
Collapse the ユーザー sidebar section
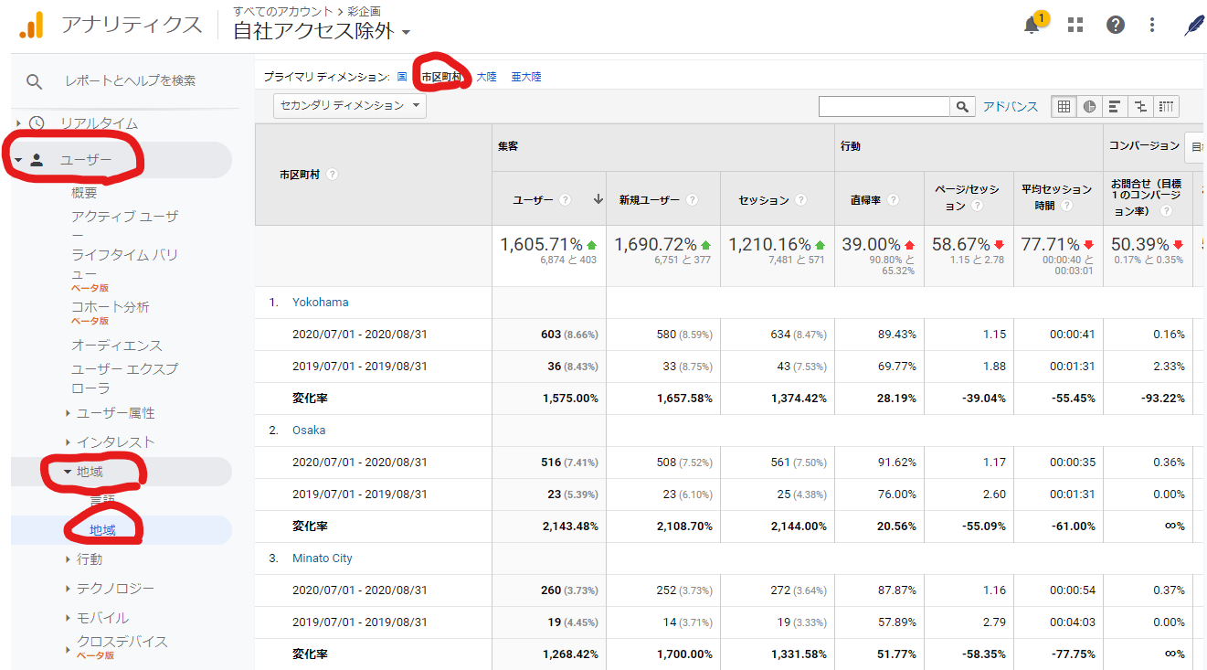[18, 160]
